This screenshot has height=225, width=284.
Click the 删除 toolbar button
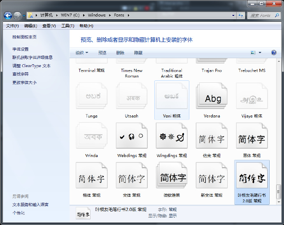(120, 53)
